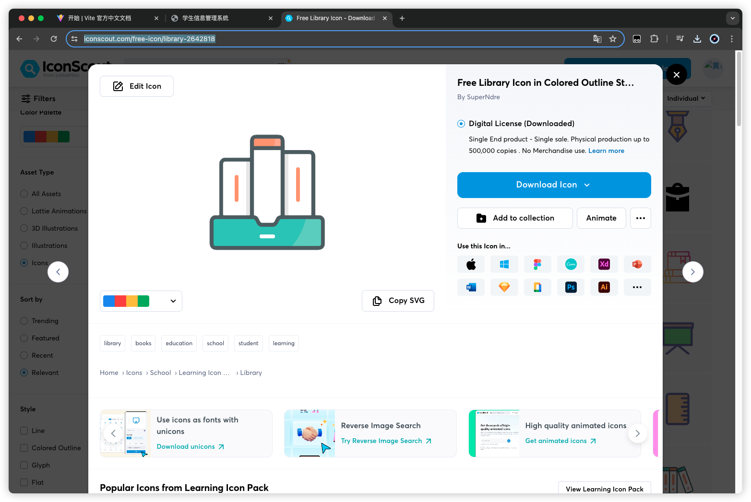Use the icon in Sketch
The image size is (751, 502).
click(x=504, y=287)
